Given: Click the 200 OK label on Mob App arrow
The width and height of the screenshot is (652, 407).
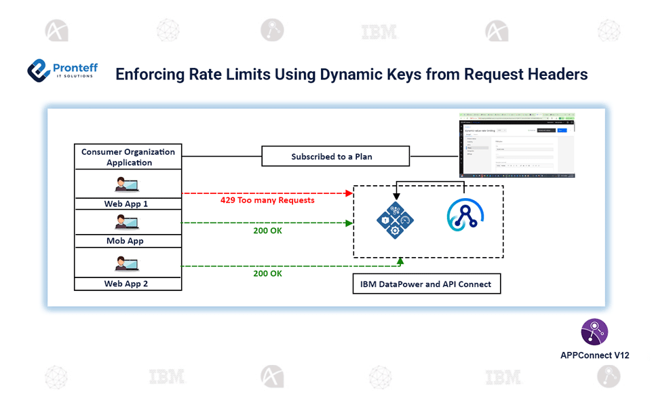Looking at the screenshot, I should coord(267,231).
